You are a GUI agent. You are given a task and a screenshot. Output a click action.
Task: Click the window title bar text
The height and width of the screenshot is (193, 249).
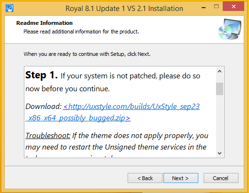[124, 9]
